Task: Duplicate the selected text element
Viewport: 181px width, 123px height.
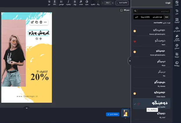Action: [37, 22]
